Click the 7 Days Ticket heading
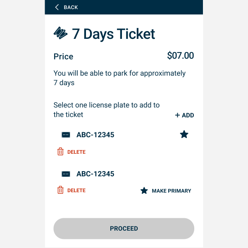 click(x=114, y=33)
